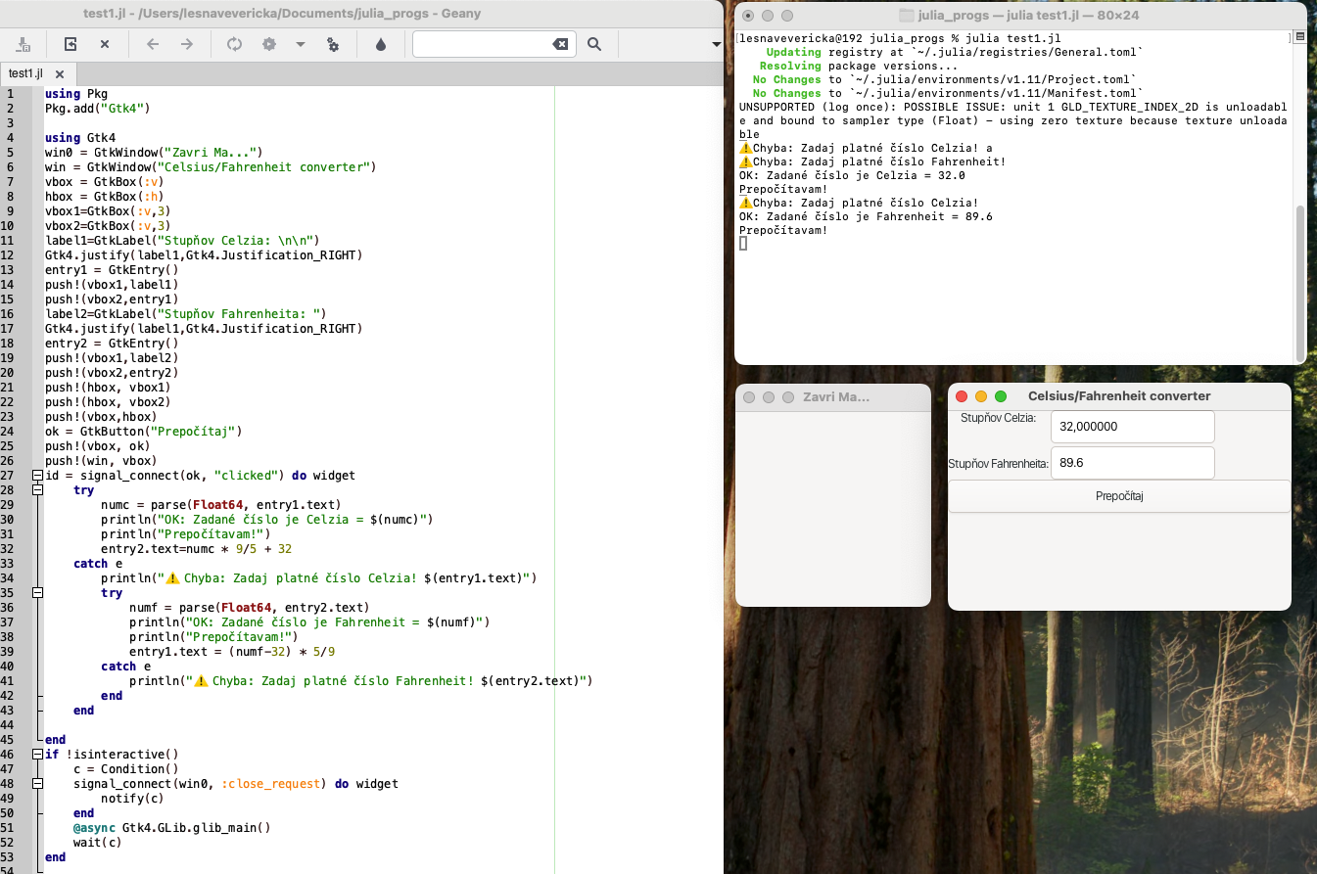
Task: Click the magnifier search icon in toolbar
Action: pyautogui.click(x=594, y=44)
